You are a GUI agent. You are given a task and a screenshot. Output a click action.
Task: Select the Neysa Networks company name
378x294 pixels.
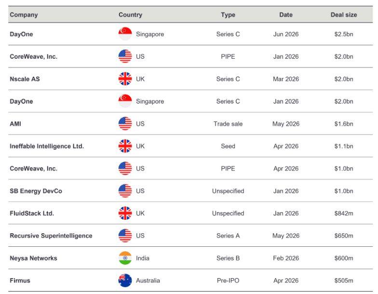coord(33,258)
